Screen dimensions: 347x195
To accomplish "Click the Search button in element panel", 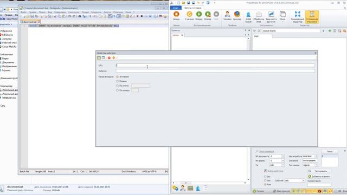I will [330, 152].
